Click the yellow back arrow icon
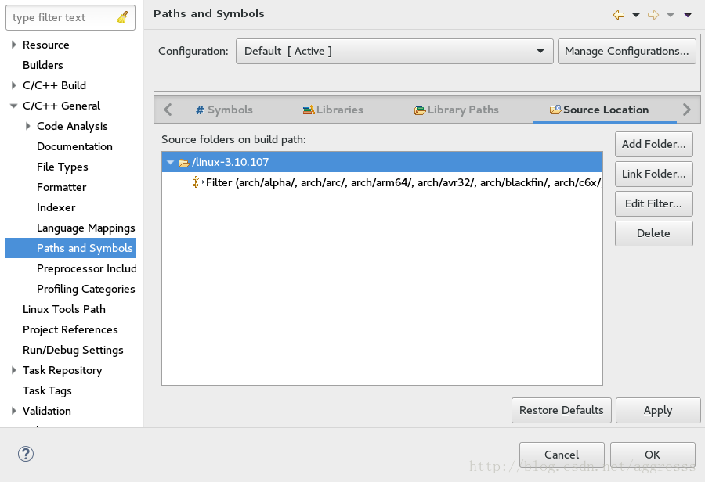705x482 pixels. click(x=619, y=15)
